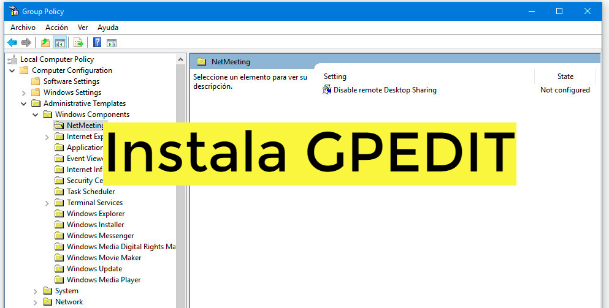The width and height of the screenshot is (609, 308).
Task: Open the Help toolbar icon
Action: pyautogui.click(x=97, y=42)
